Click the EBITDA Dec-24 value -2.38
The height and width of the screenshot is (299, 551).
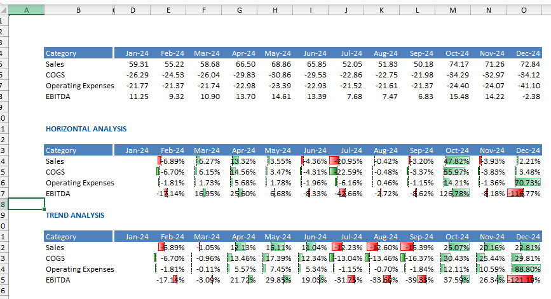tap(525, 96)
